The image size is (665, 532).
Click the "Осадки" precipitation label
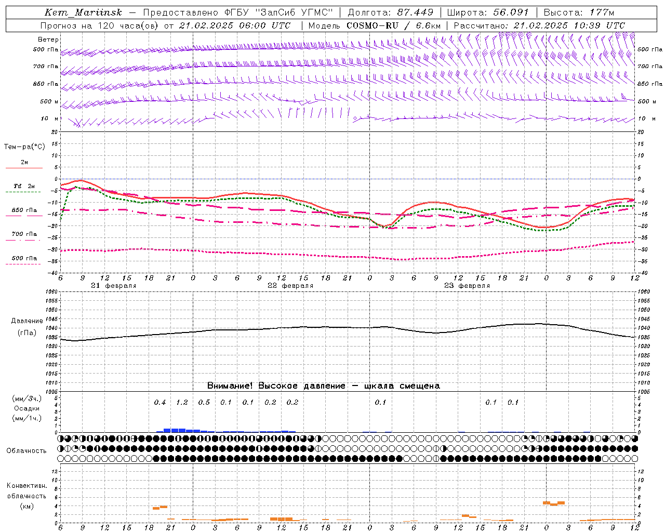[x=27, y=408]
